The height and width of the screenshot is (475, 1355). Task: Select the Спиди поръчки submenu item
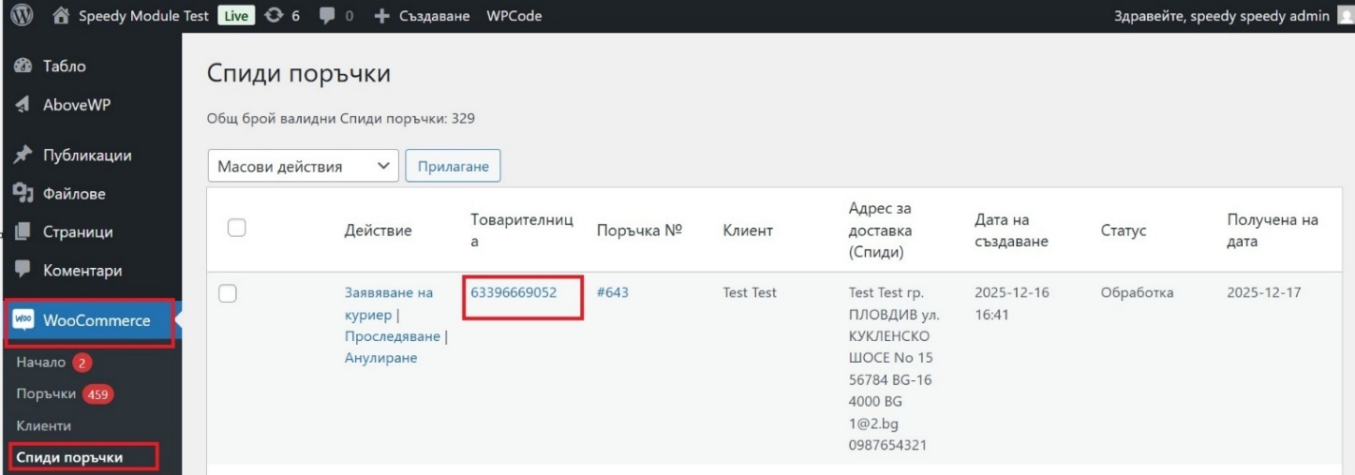pyautogui.click(x=70, y=457)
